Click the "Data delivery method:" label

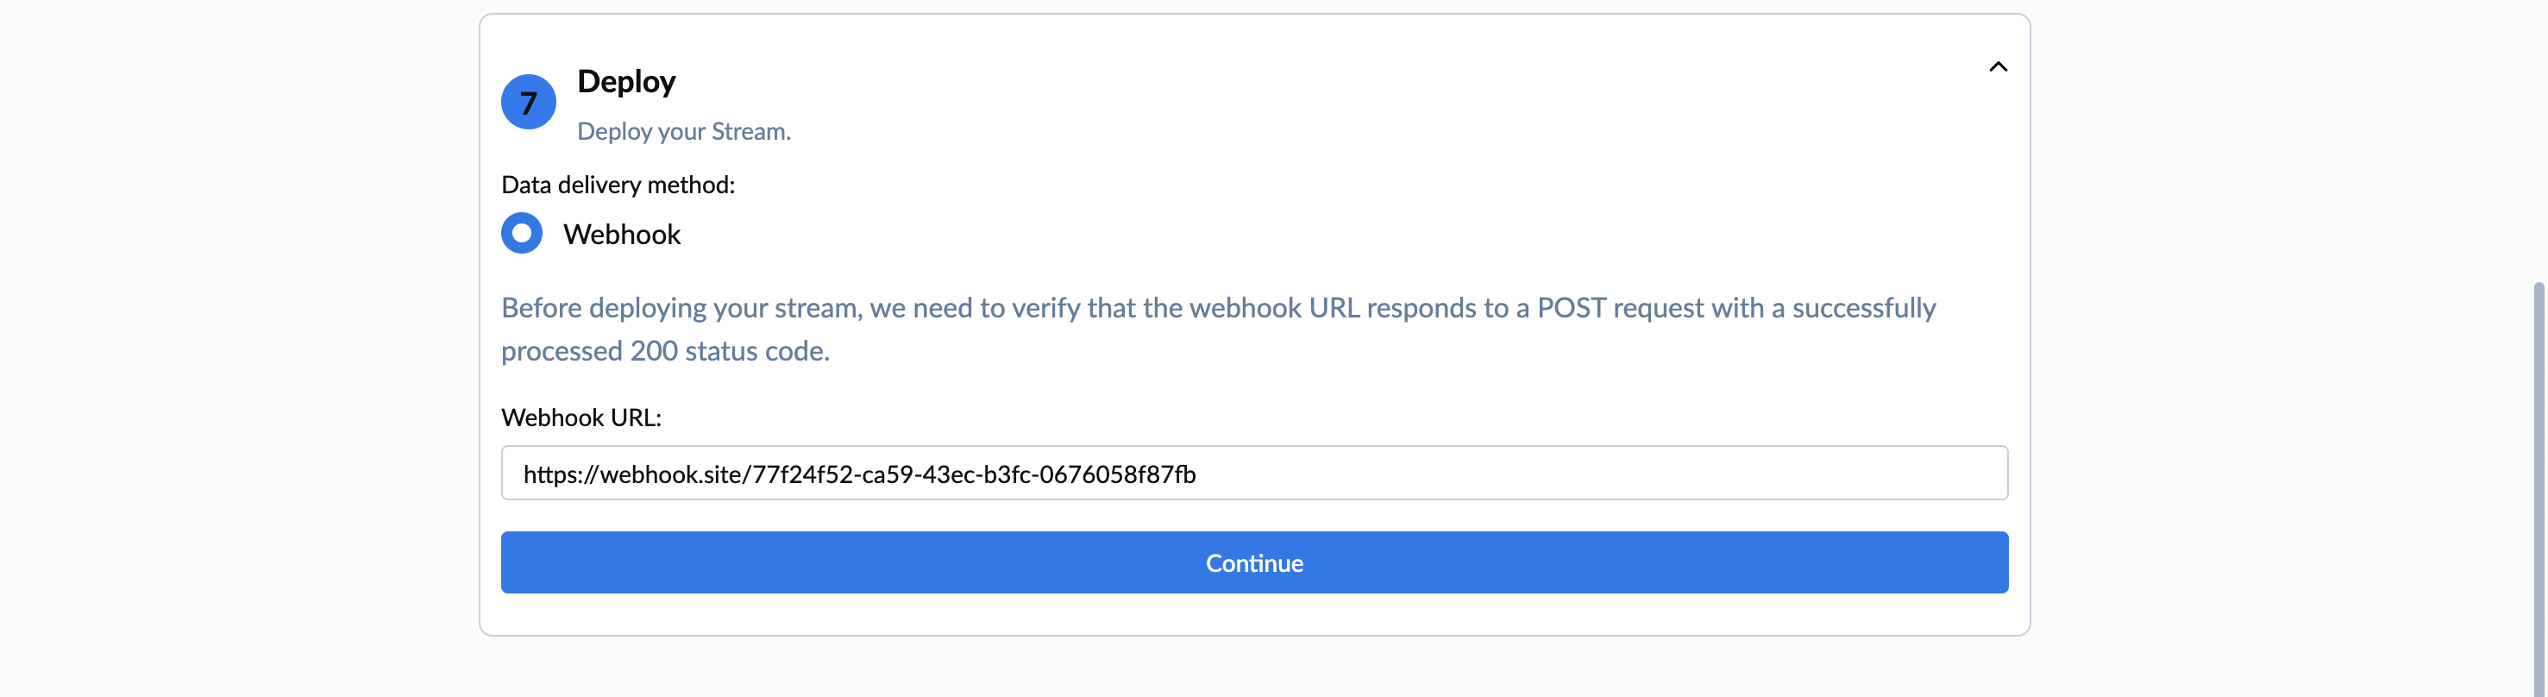[618, 185]
